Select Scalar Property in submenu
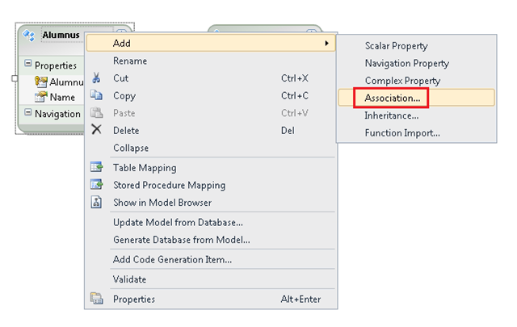This screenshot has height=327, width=517. [x=396, y=46]
